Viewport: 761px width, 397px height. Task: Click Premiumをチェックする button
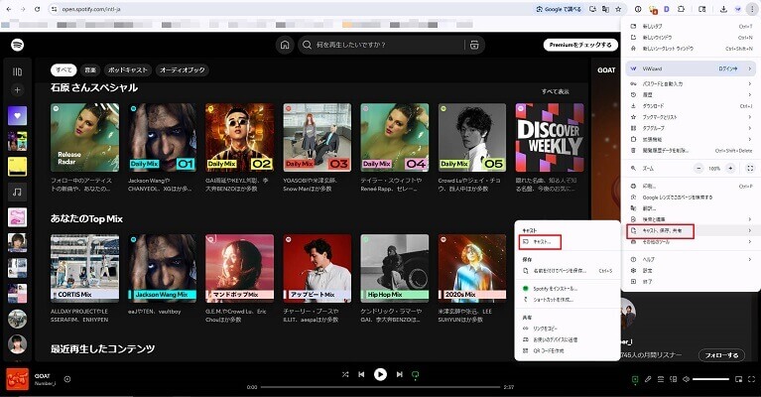tap(580, 45)
